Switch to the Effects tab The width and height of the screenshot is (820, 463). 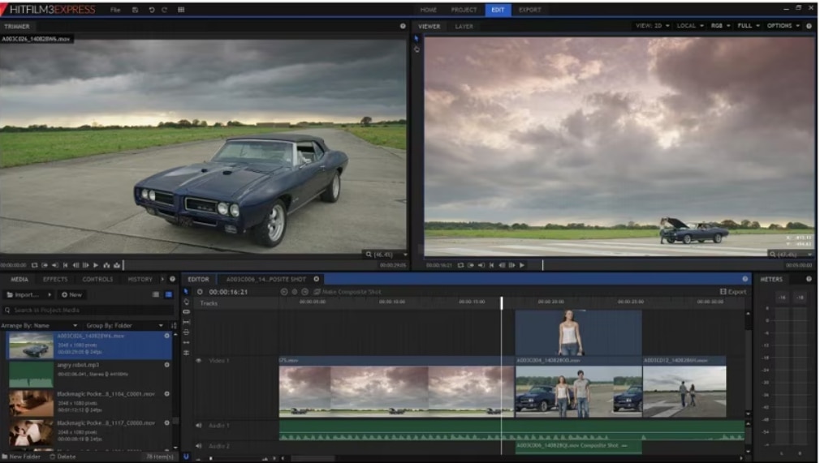point(55,279)
